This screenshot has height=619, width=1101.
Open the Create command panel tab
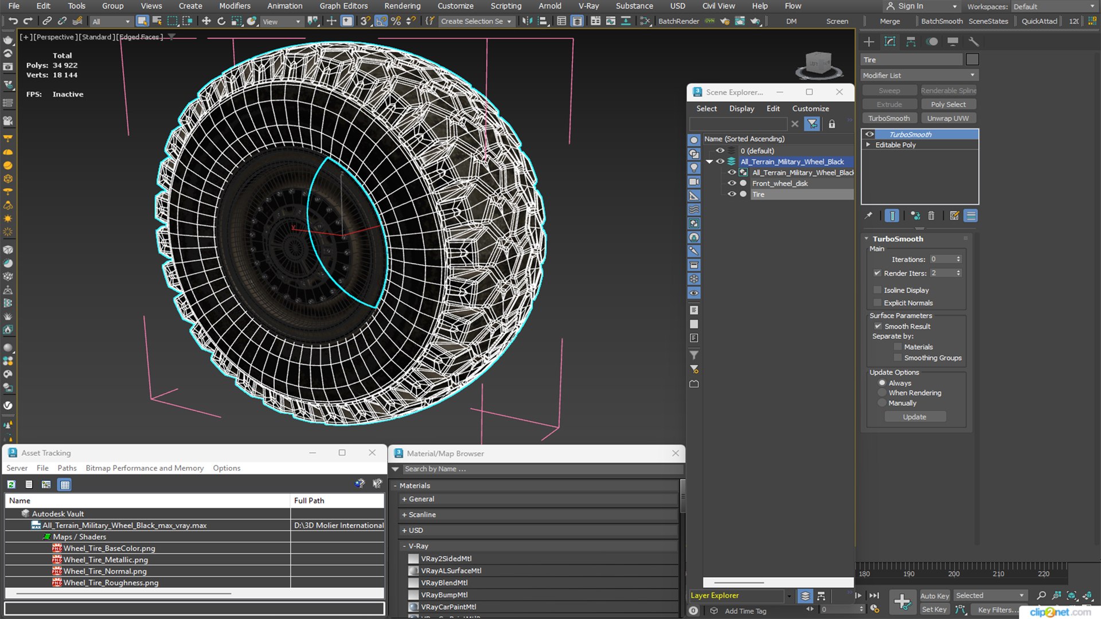click(x=869, y=41)
